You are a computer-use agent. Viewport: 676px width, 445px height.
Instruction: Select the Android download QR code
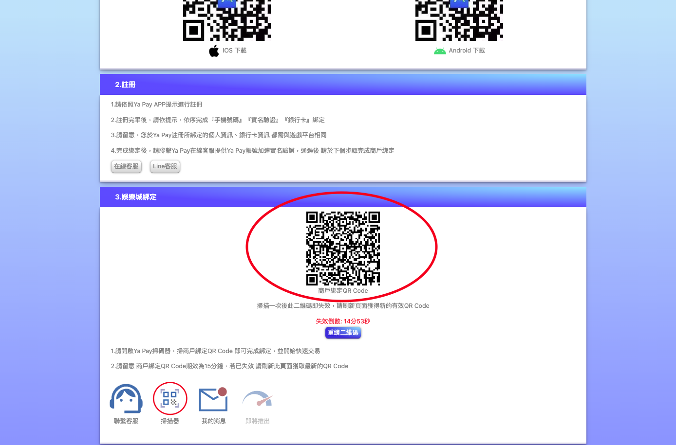click(x=459, y=20)
